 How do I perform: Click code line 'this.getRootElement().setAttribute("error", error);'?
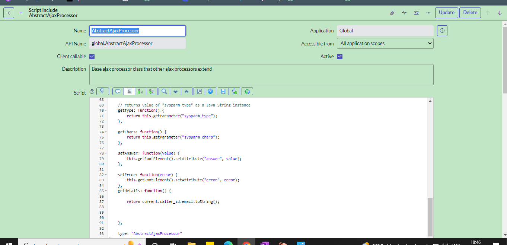[x=183, y=180]
